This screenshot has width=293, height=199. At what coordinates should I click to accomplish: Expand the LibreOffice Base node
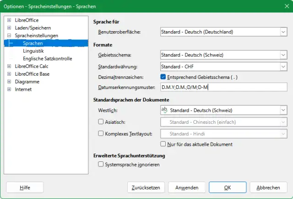coord(9,74)
